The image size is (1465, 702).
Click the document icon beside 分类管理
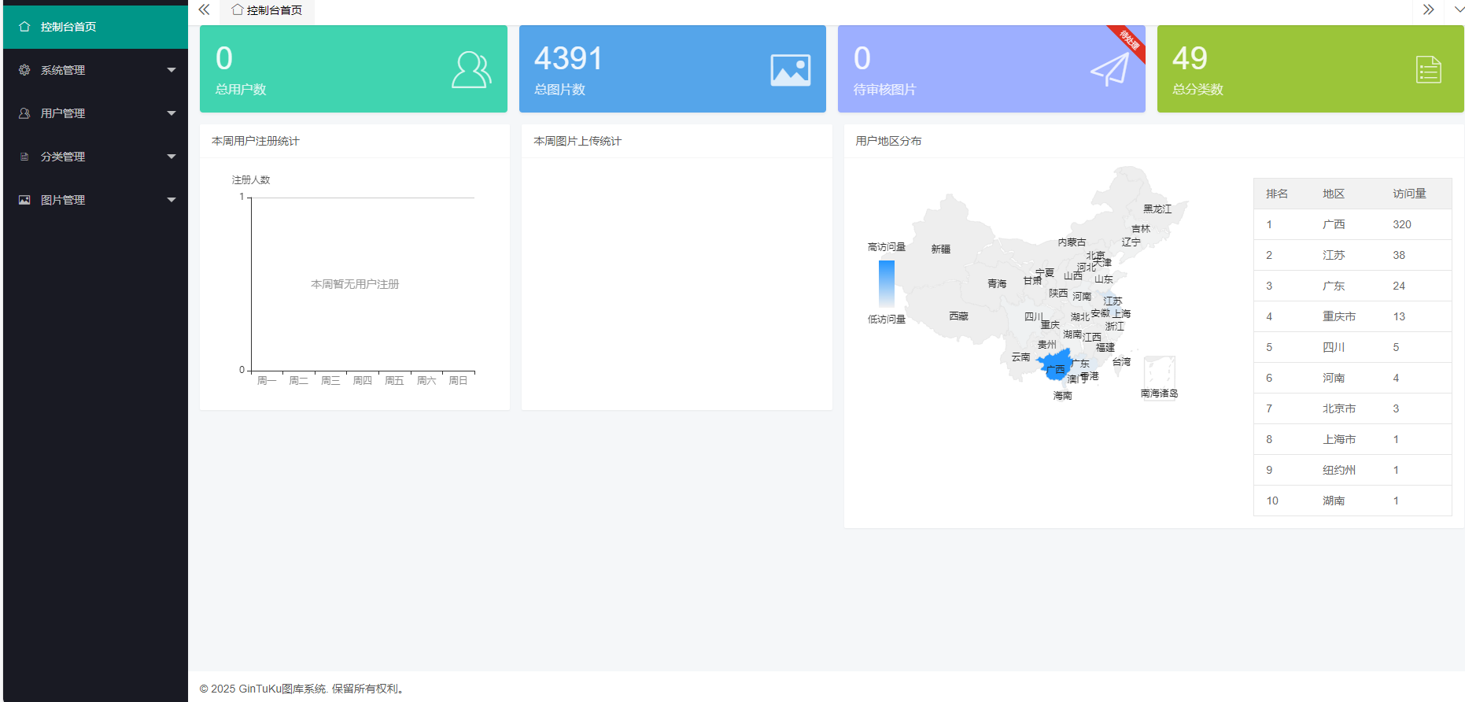[x=24, y=157]
